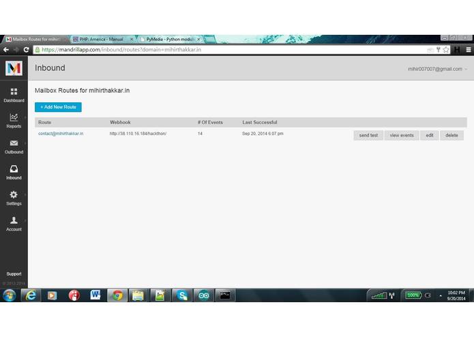The width and height of the screenshot is (474, 337).
Task: Click the browser address bar URL
Action: 121,50
